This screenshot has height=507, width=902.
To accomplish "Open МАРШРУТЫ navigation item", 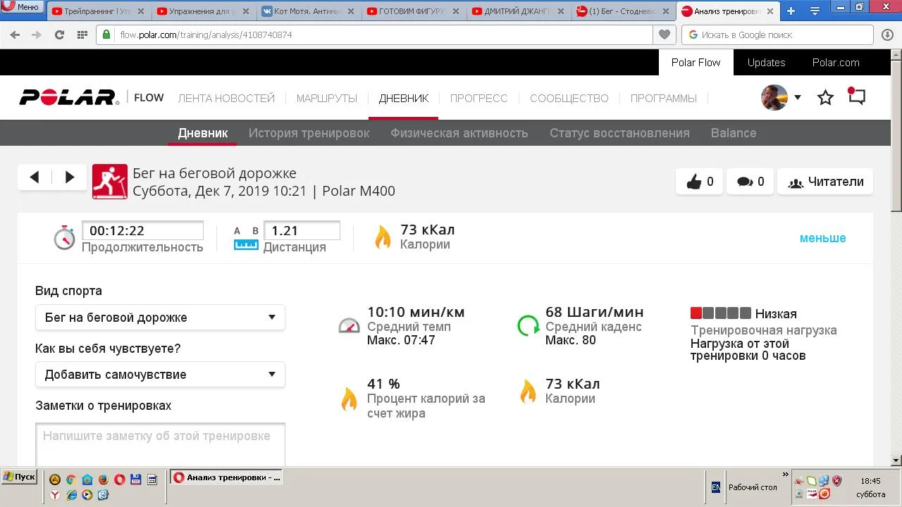I will [x=326, y=99].
